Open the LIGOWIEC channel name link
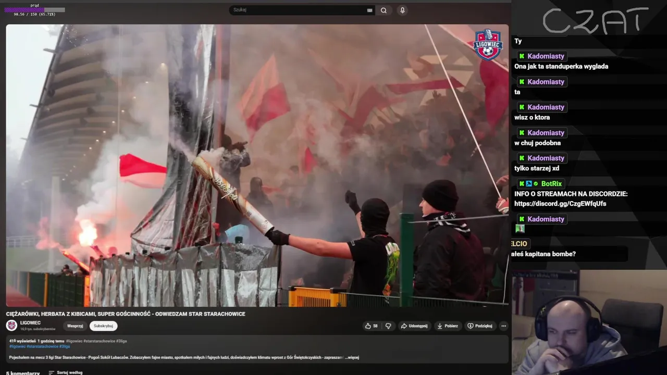667x375 pixels. coord(30,323)
